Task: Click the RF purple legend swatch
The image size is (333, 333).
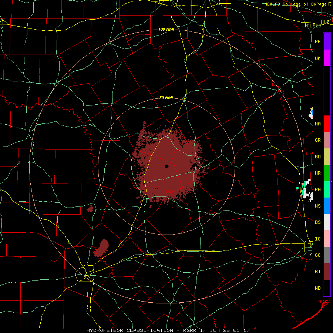Action: 327,41
